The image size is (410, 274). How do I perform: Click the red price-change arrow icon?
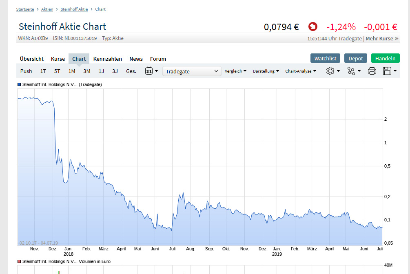(312, 26)
